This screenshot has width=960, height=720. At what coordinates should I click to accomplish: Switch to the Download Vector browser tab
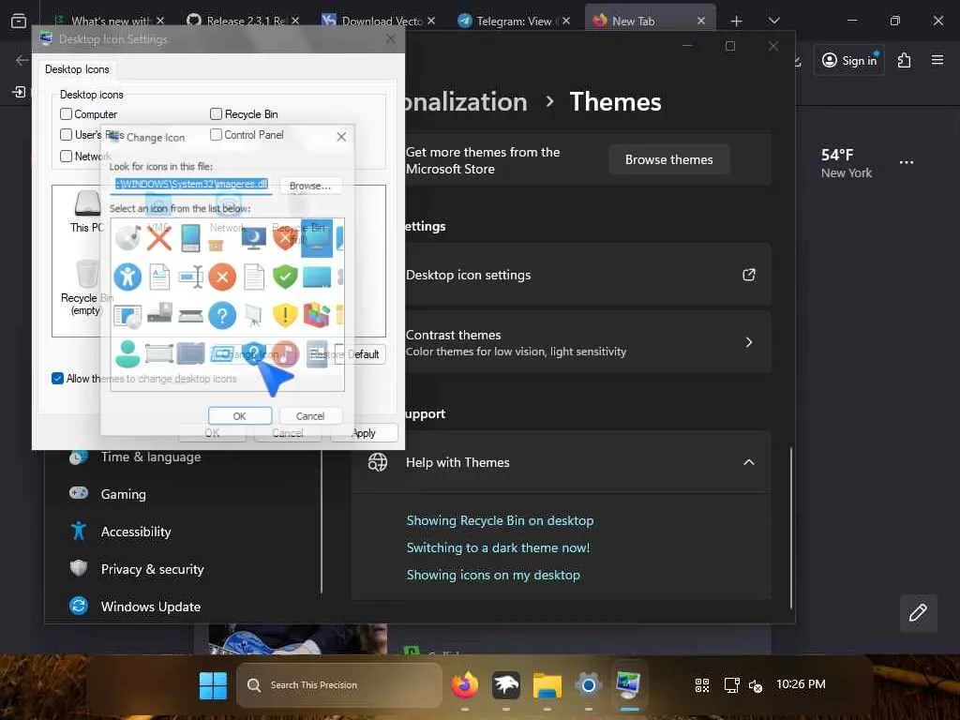(379, 21)
